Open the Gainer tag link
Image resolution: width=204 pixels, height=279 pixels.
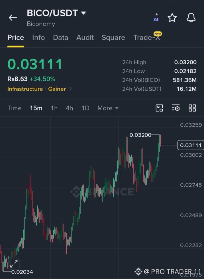pyautogui.click(x=57, y=89)
